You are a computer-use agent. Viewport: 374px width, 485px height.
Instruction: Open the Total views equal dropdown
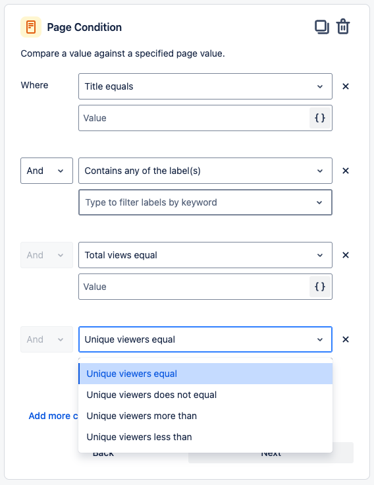click(205, 255)
